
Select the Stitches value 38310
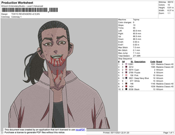point(170,2)
